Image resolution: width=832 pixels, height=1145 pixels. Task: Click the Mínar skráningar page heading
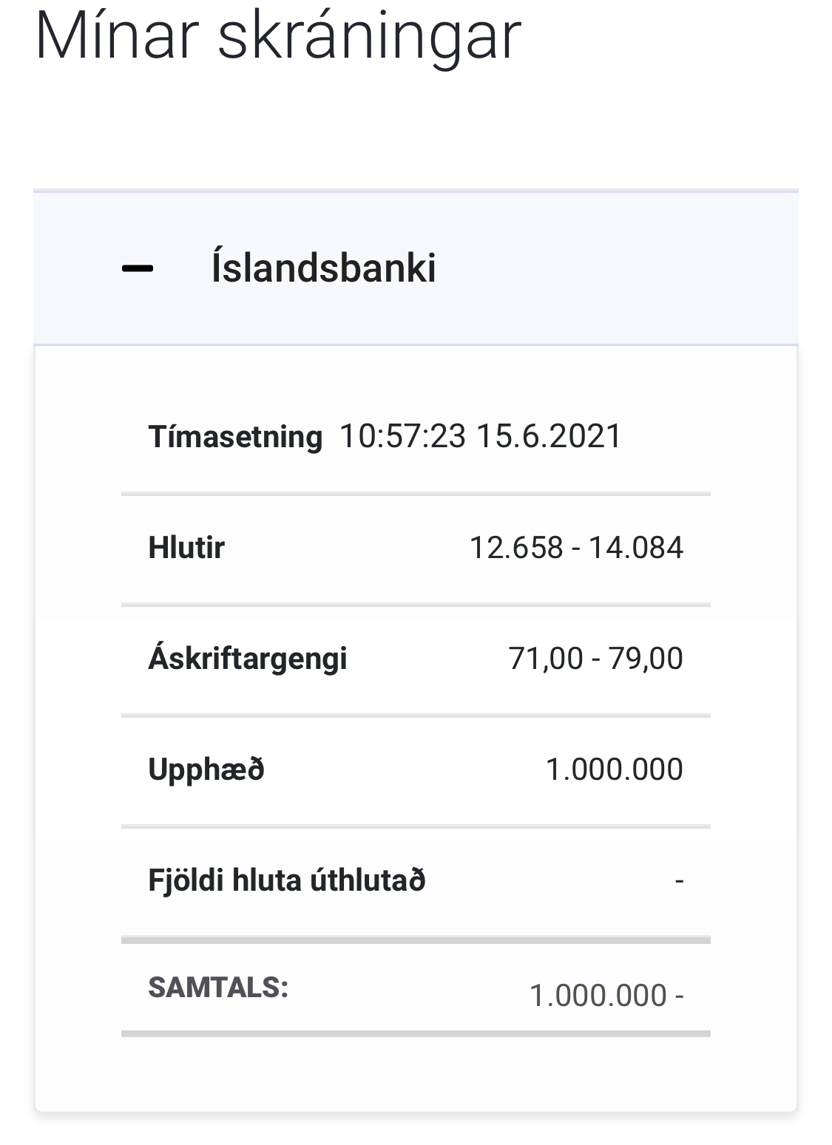(x=278, y=35)
